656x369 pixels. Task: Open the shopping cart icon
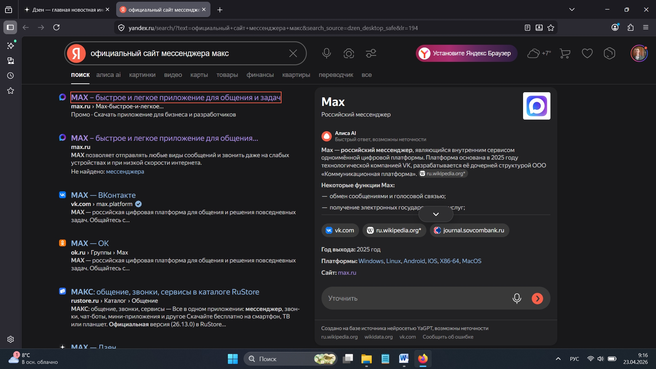(565, 53)
